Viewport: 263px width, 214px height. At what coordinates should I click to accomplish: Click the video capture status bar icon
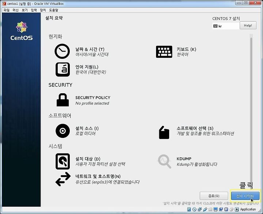pyautogui.click(x=221, y=209)
